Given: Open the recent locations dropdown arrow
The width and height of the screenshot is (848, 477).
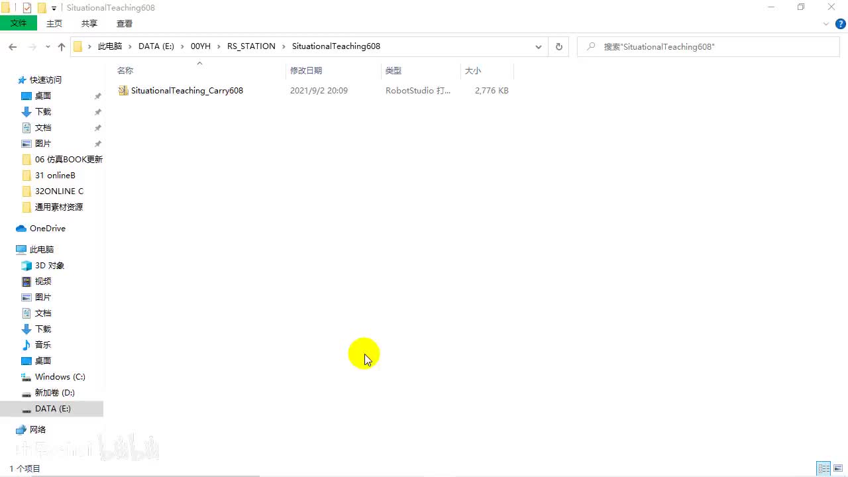Looking at the screenshot, I should 48,46.
